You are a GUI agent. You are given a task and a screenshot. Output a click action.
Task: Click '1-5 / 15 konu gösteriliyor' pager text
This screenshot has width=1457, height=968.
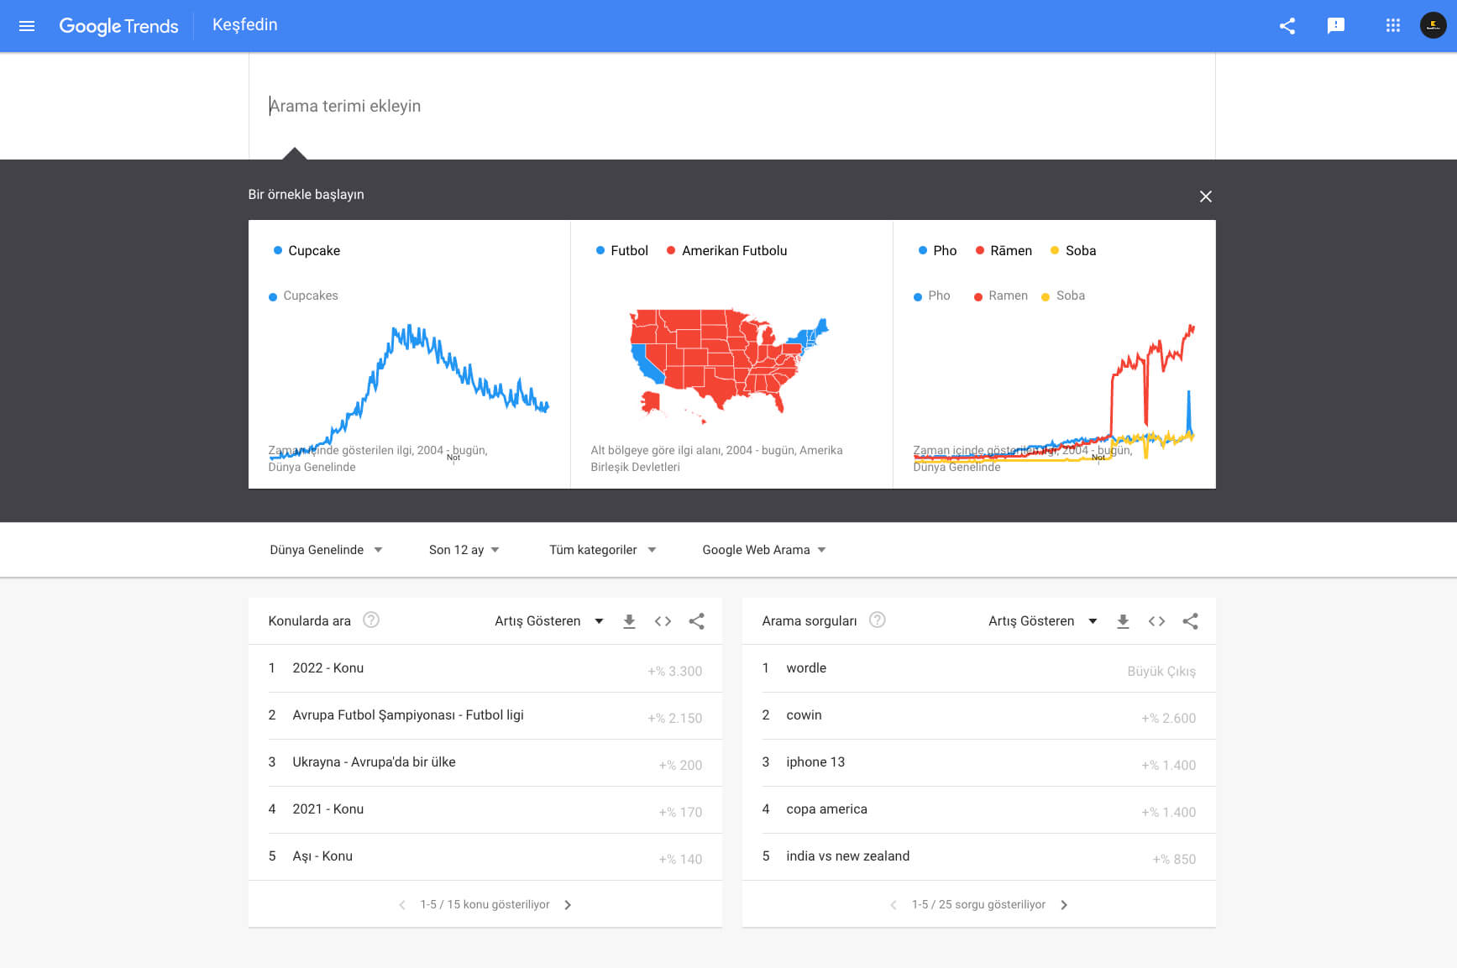[x=485, y=905]
